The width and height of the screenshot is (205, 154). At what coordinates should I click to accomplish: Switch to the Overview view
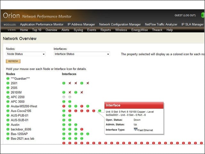51,30
